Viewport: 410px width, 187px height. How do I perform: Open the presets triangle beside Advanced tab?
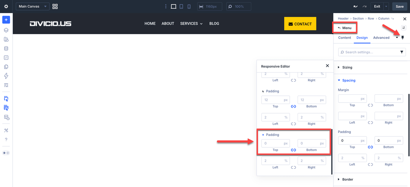point(397,38)
